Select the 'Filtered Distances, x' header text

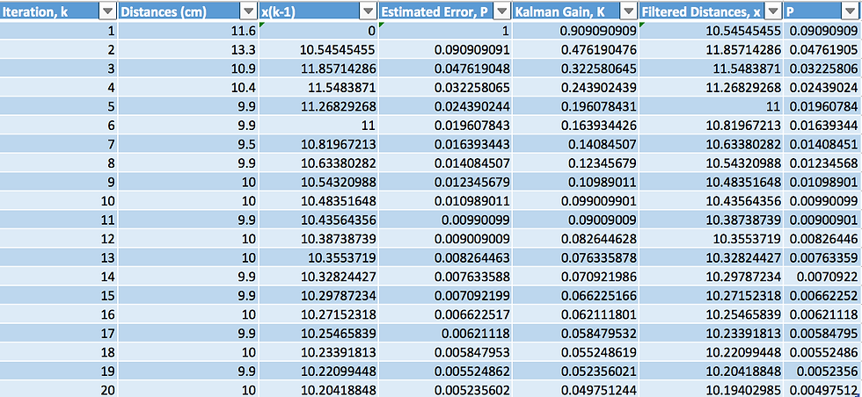(702, 11)
